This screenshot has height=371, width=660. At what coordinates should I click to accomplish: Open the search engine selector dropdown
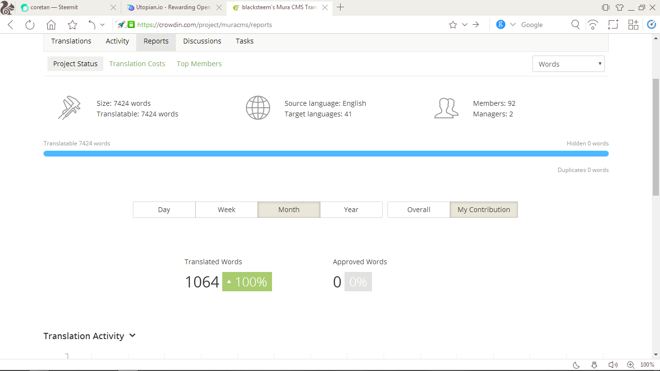(x=513, y=25)
